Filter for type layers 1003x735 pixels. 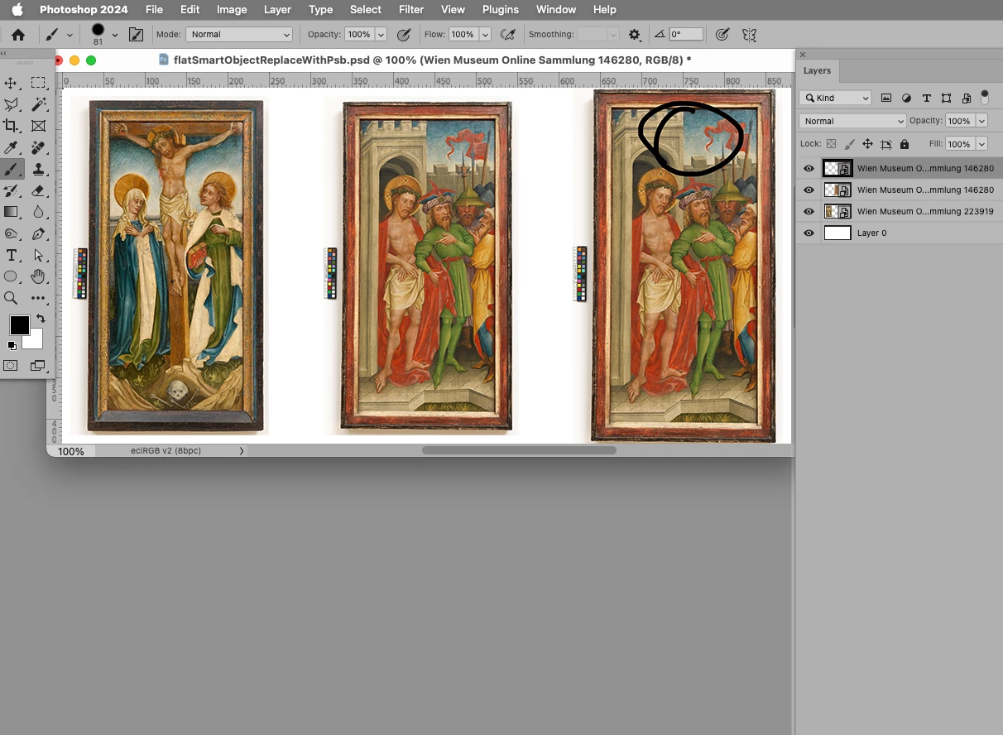tap(926, 98)
